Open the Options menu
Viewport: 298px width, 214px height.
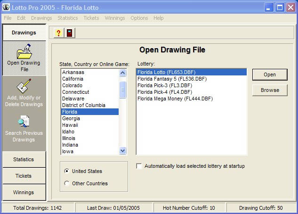pos(139,18)
